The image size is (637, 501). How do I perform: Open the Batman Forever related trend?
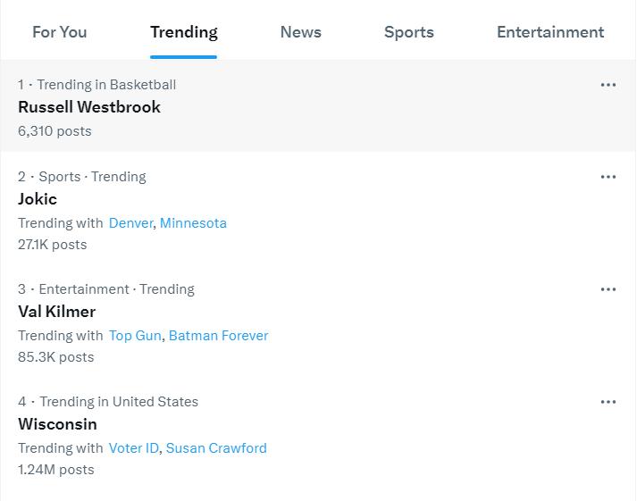point(218,336)
